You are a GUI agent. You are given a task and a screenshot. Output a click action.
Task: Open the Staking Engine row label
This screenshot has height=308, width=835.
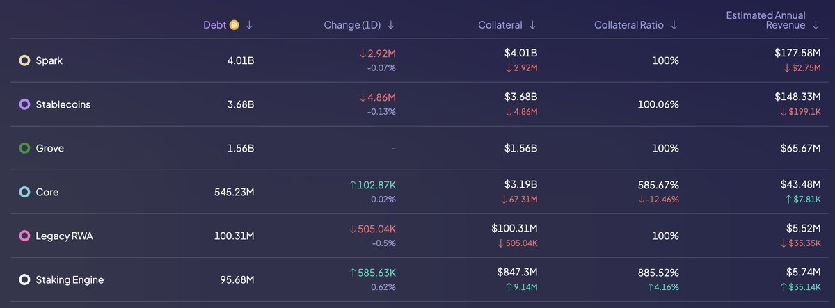pos(70,280)
